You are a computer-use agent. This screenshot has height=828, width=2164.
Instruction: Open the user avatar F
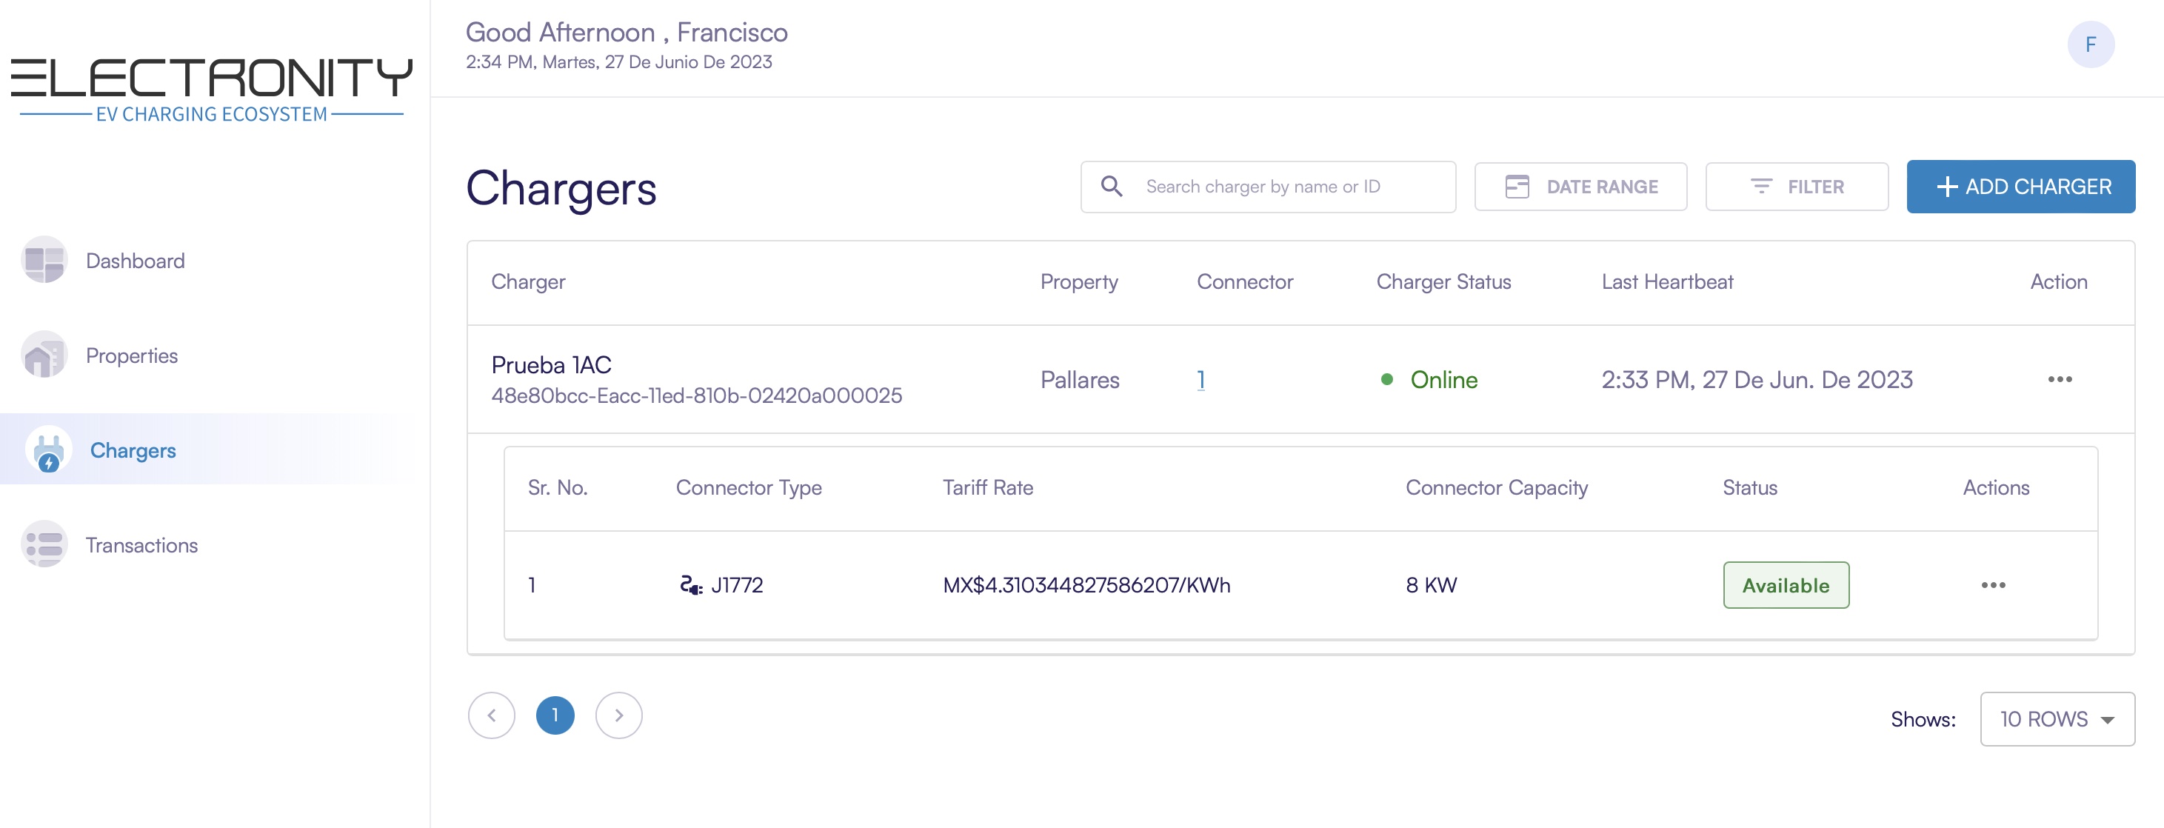(2090, 44)
